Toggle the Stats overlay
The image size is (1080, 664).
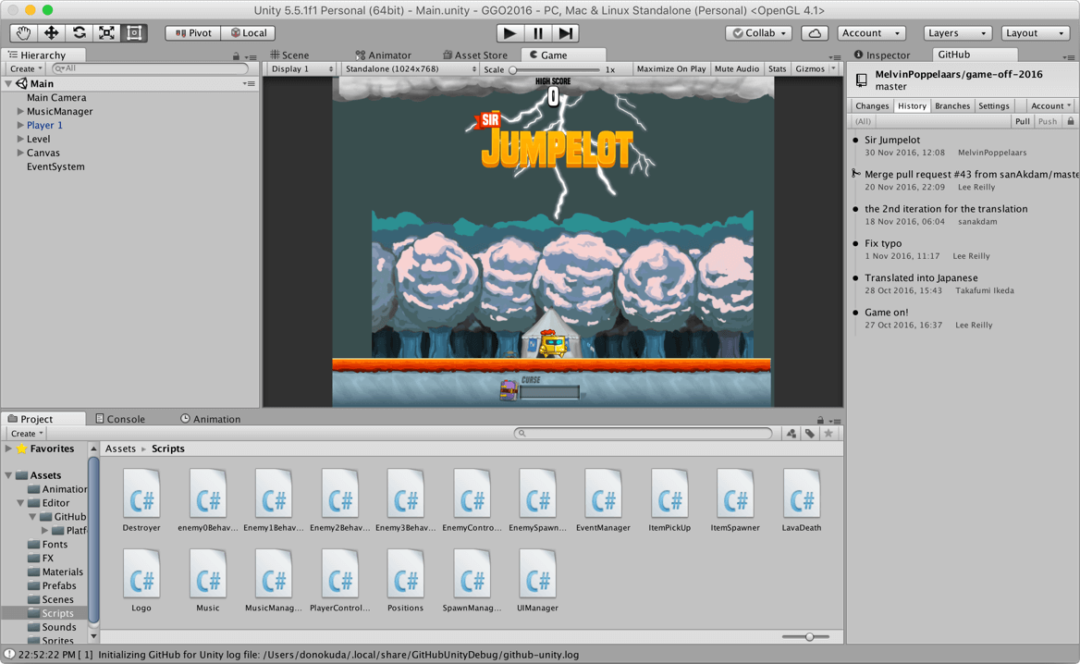tap(777, 68)
